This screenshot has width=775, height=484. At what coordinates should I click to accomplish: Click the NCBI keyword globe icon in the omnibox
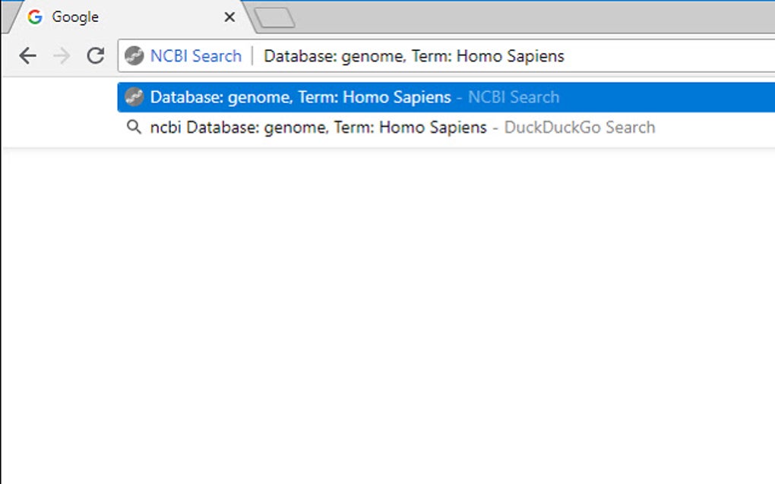pyautogui.click(x=135, y=56)
